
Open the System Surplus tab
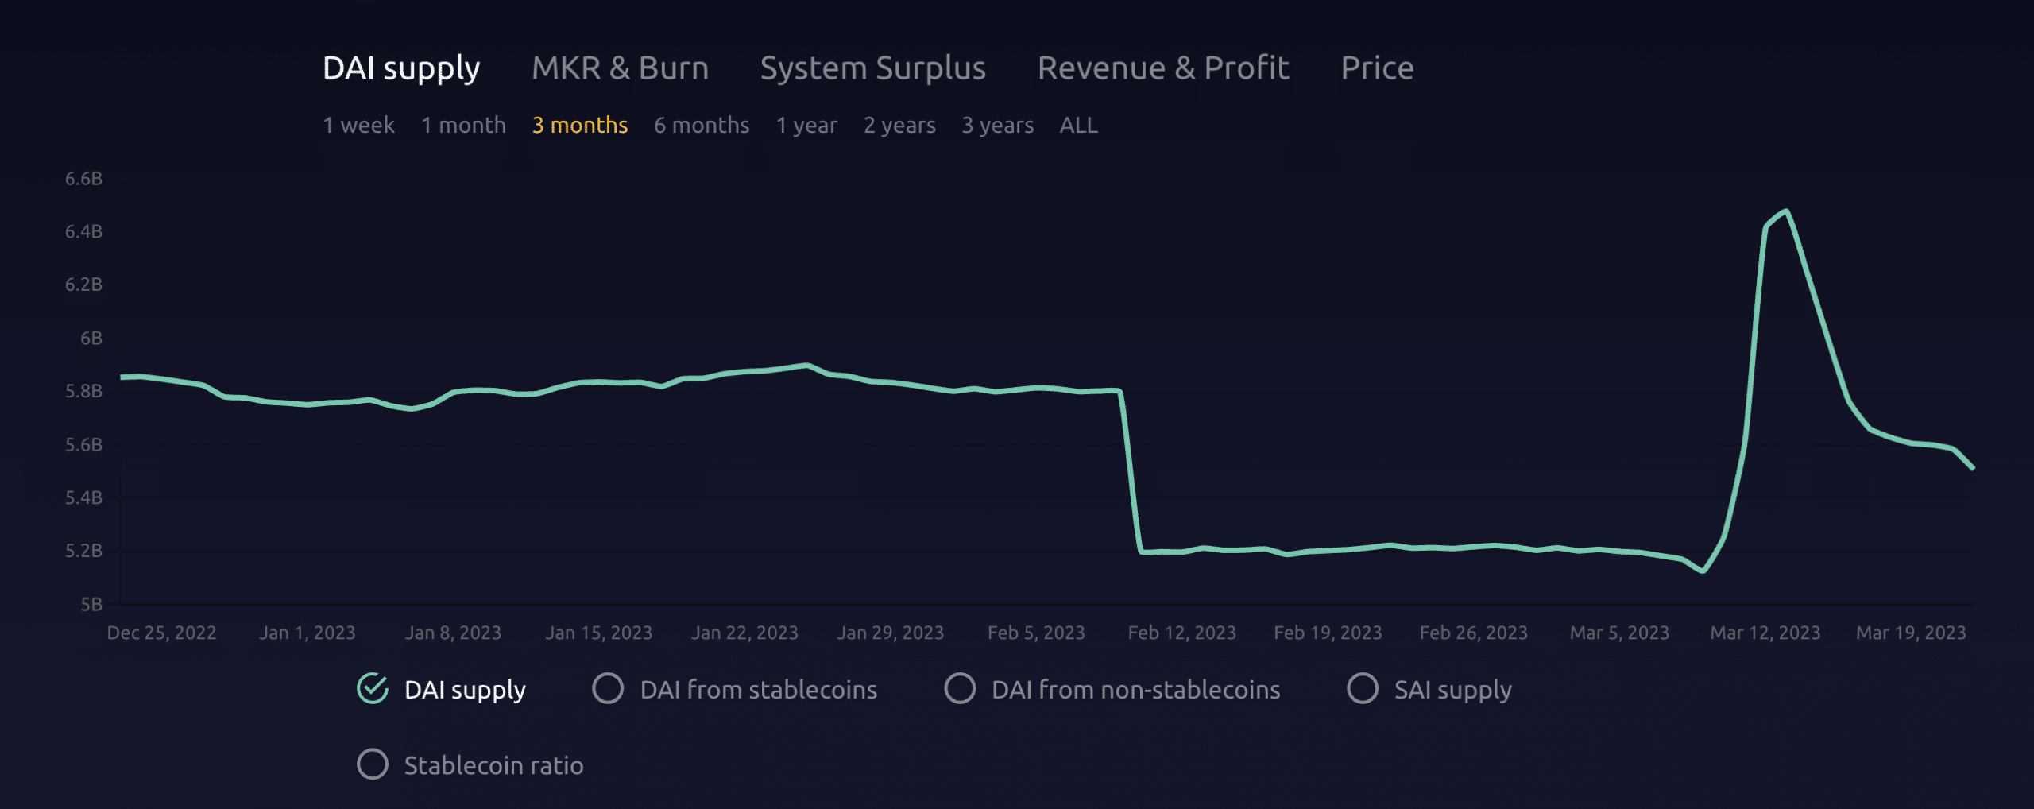click(x=872, y=69)
